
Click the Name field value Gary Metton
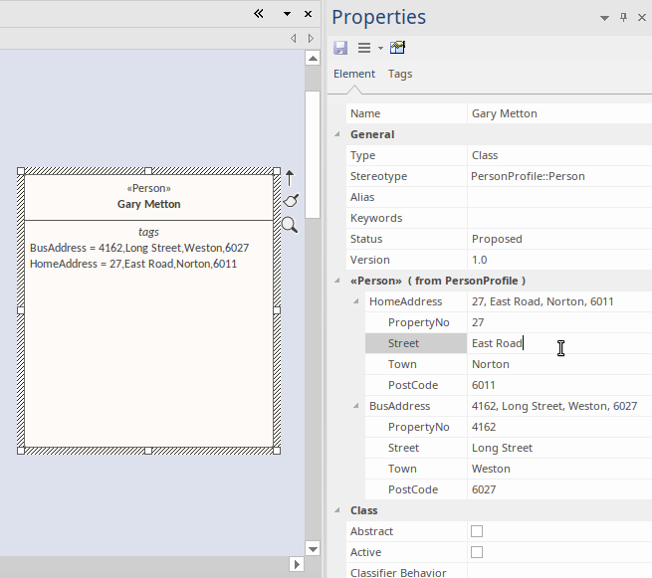point(559,113)
